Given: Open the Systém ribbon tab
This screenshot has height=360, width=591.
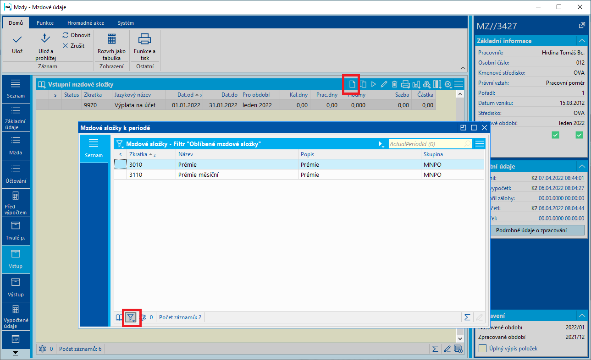Looking at the screenshot, I should pos(126,23).
